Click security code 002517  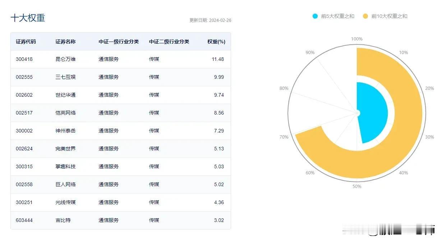pos(24,113)
